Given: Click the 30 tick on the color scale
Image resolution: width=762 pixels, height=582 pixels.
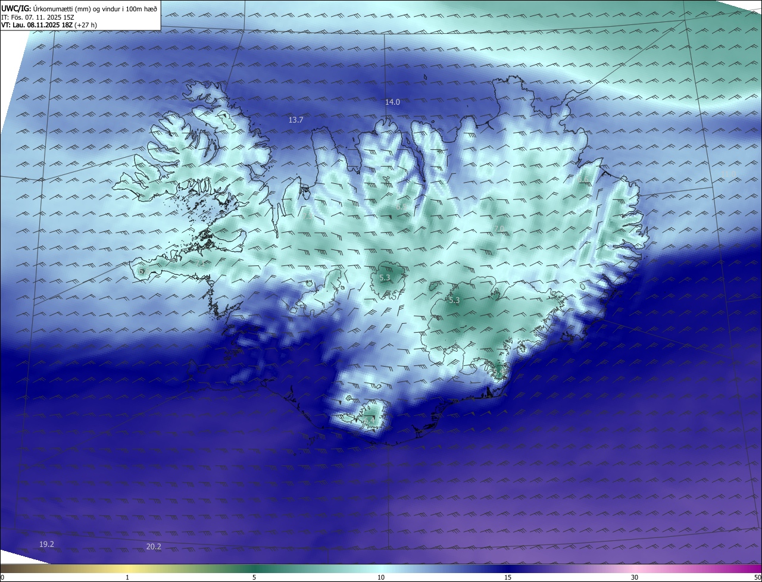Looking at the screenshot, I should point(635,577).
